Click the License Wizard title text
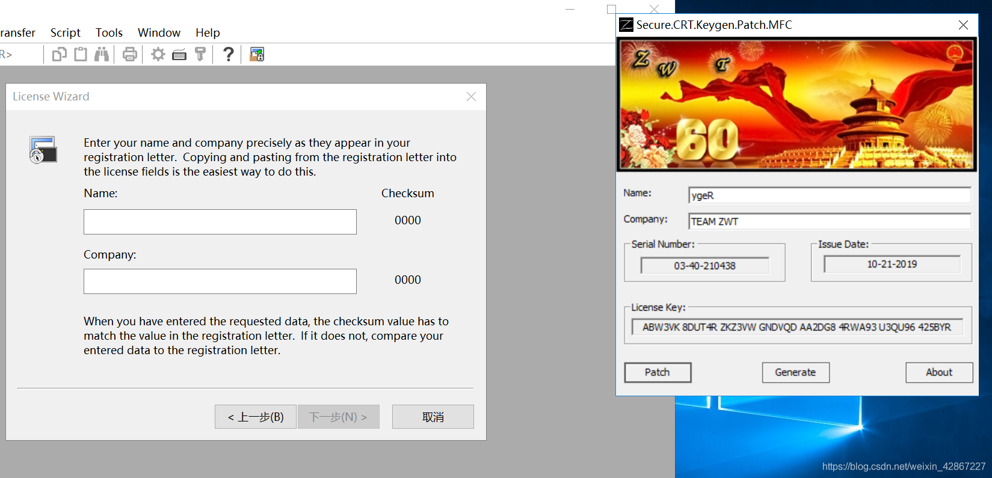This screenshot has height=478, width=992. point(51,97)
